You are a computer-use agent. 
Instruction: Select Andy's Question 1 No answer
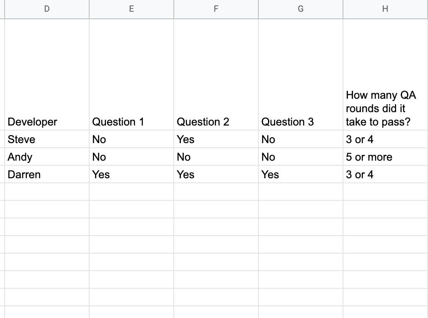pos(131,156)
